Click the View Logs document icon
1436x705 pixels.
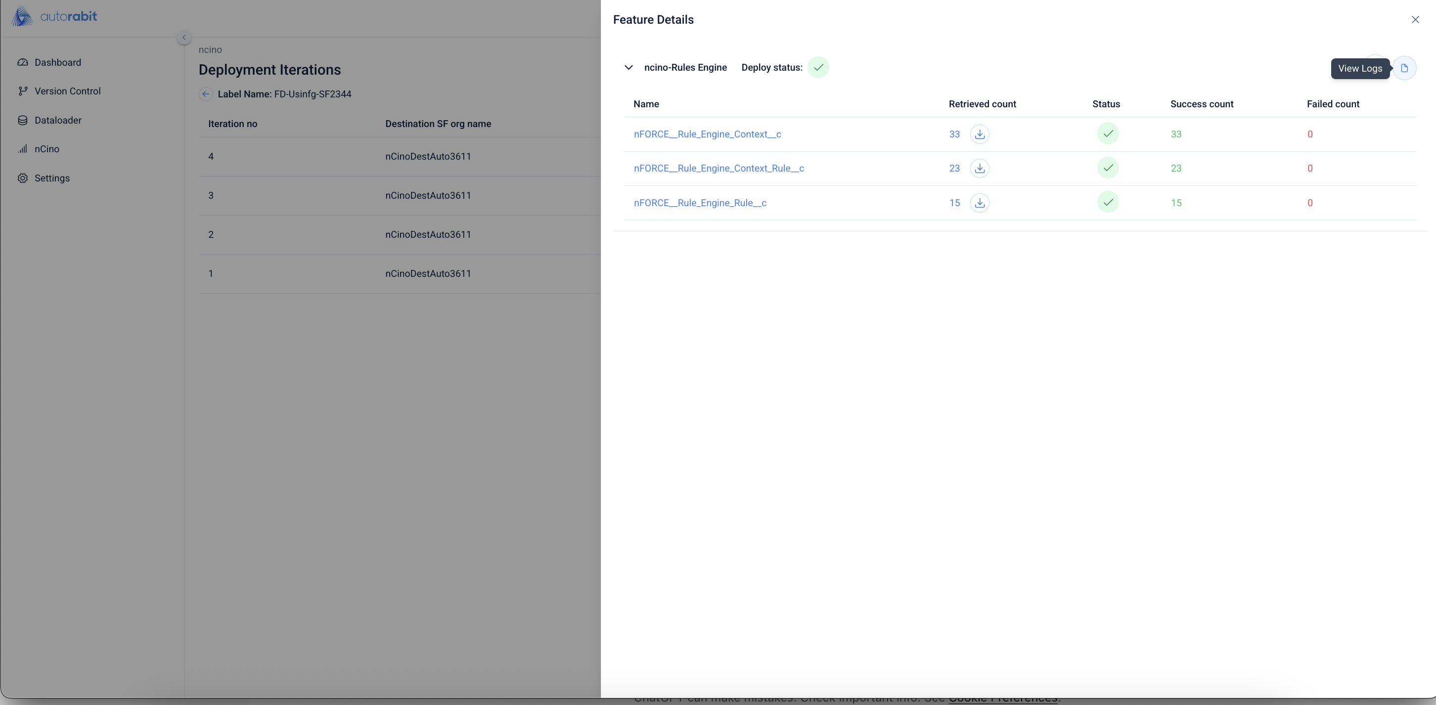1404,68
